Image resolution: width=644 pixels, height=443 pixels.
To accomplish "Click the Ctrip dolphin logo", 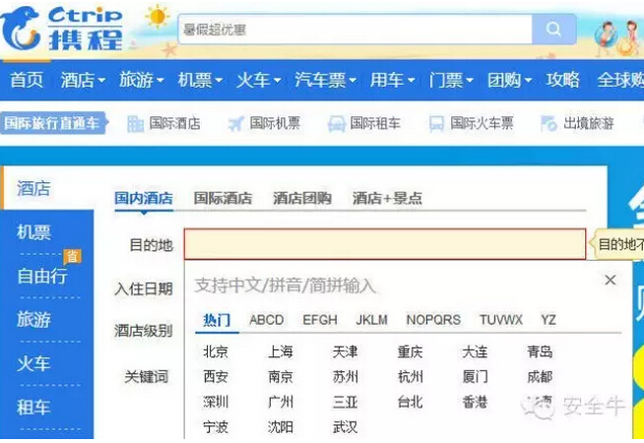I will [x=62, y=29].
